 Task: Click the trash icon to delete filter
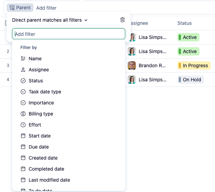click(123, 20)
